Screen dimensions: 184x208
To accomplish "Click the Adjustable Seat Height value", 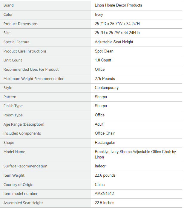I will (x=114, y=42).
